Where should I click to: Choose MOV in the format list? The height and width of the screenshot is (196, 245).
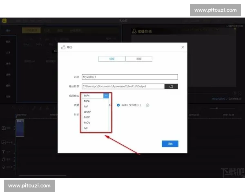[x=95, y=122]
